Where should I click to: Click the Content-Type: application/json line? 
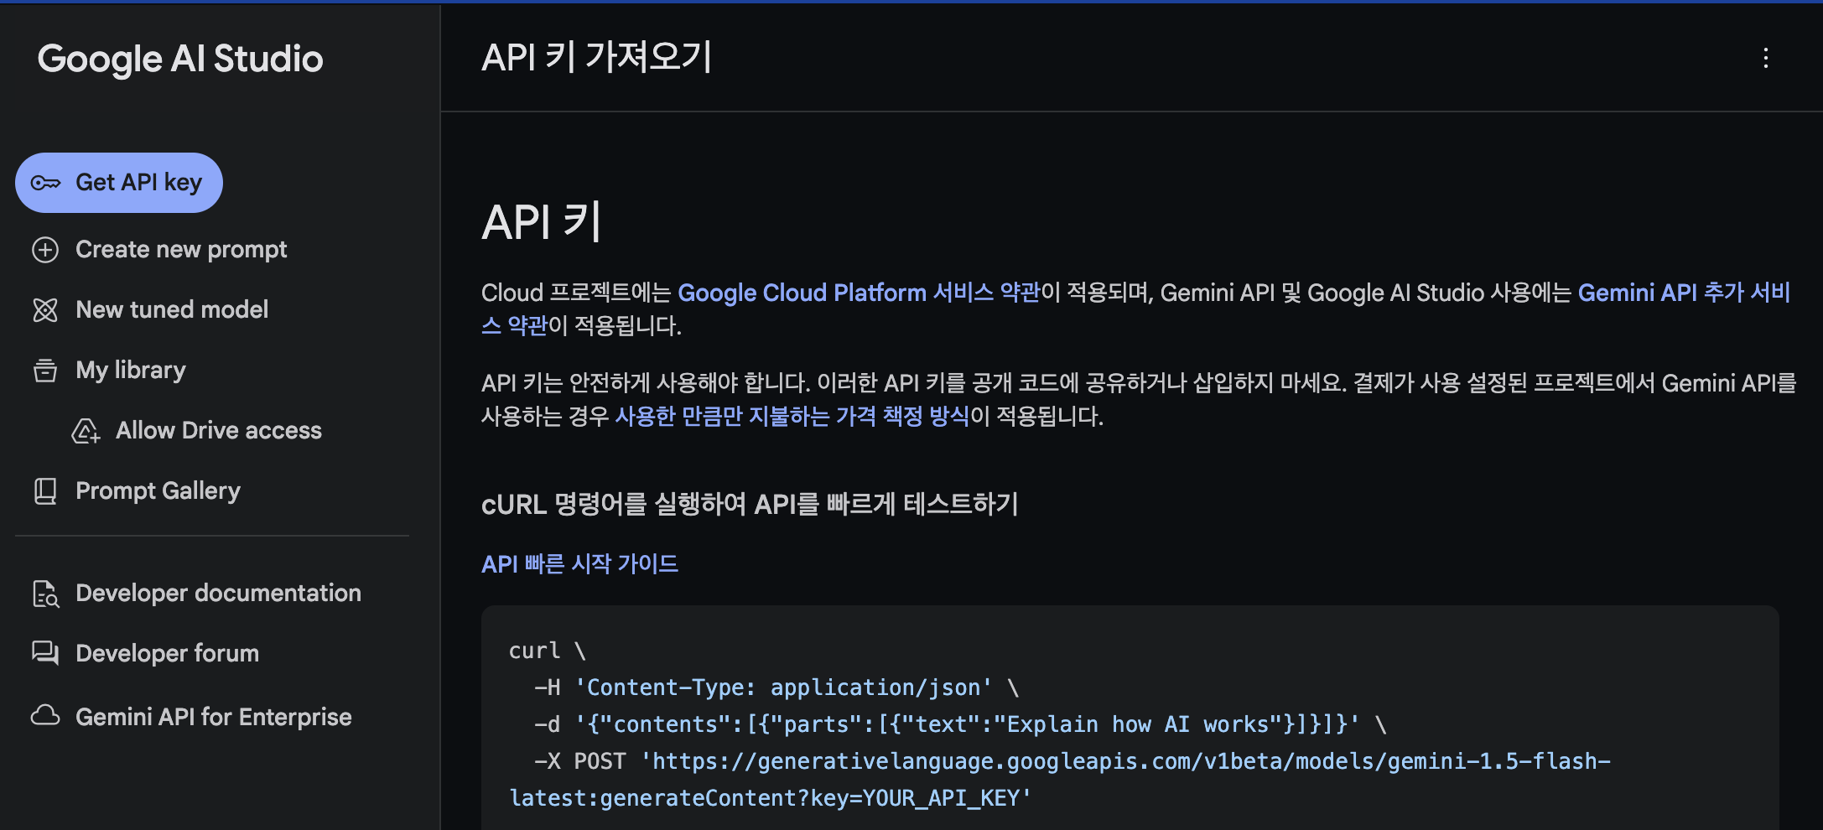(776, 688)
